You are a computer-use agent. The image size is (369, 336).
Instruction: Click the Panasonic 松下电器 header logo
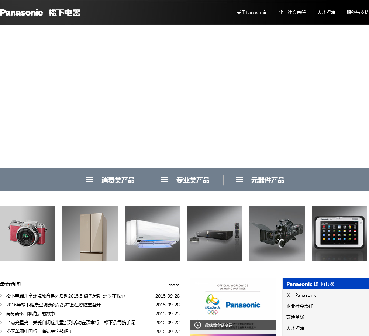40,13
